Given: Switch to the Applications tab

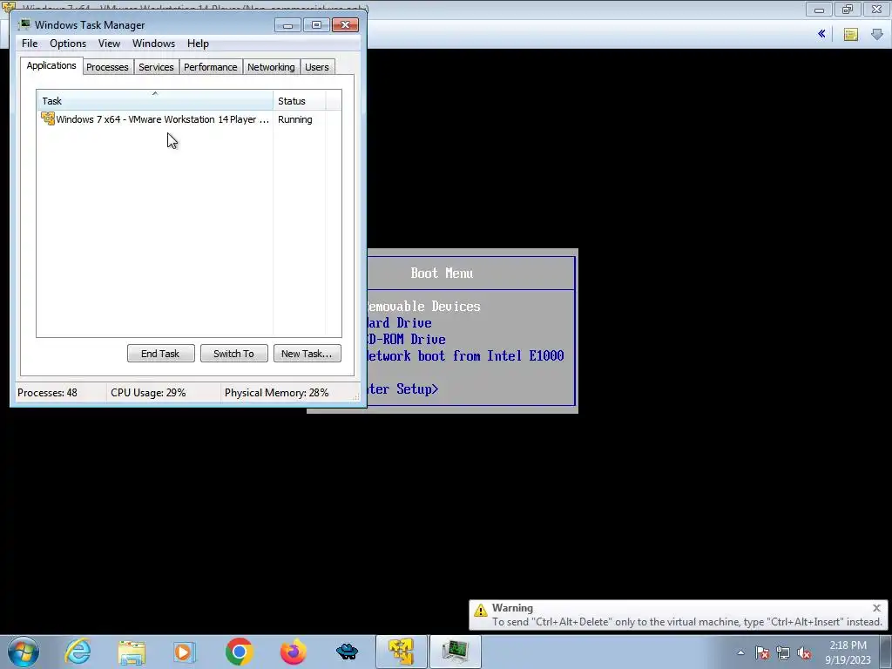Looking at the screenshot, I should [x=51, y=65].
